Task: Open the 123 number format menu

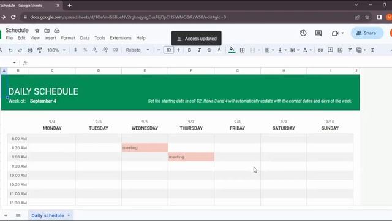Action: point(115,50)
